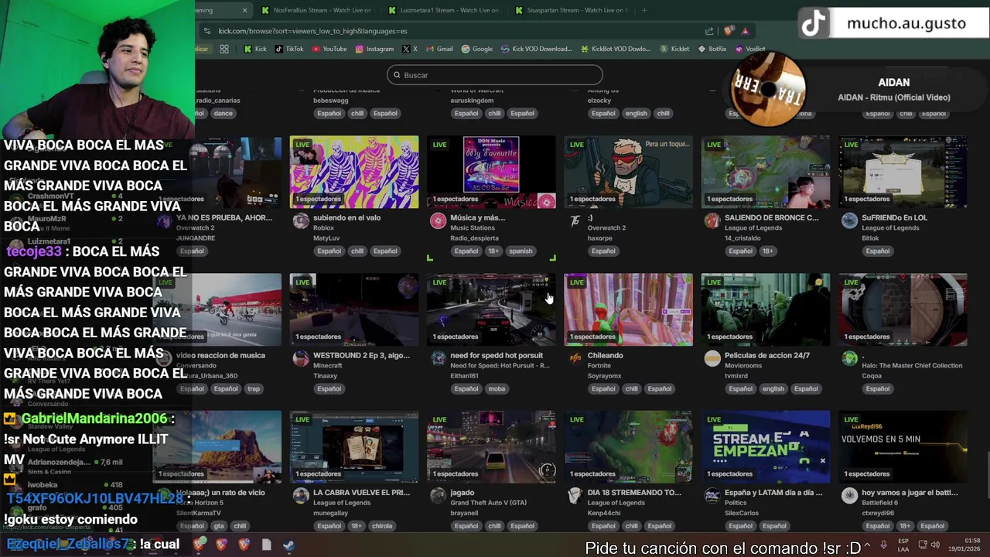Viewport: 990px width, 557px height.
Task: Open the Kick bookmark icon
Action: tap(247, 49)
